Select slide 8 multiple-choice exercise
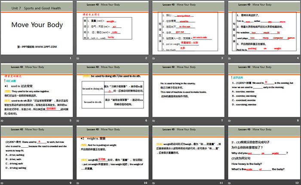Viewport: 301px width, 185px height. click(x=263, y=90)
